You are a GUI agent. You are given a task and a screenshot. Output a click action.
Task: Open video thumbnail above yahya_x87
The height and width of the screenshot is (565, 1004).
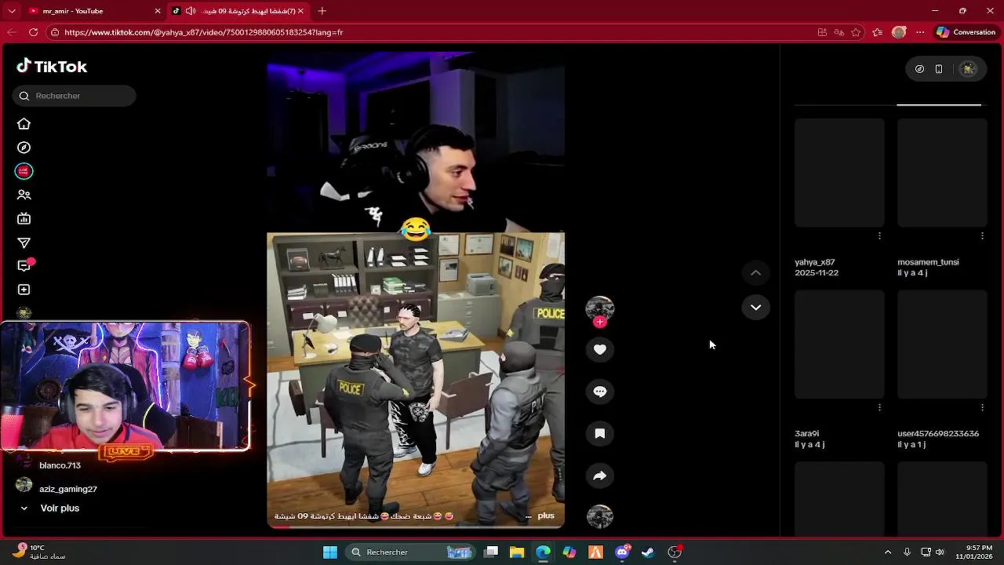tap(839, 173)
